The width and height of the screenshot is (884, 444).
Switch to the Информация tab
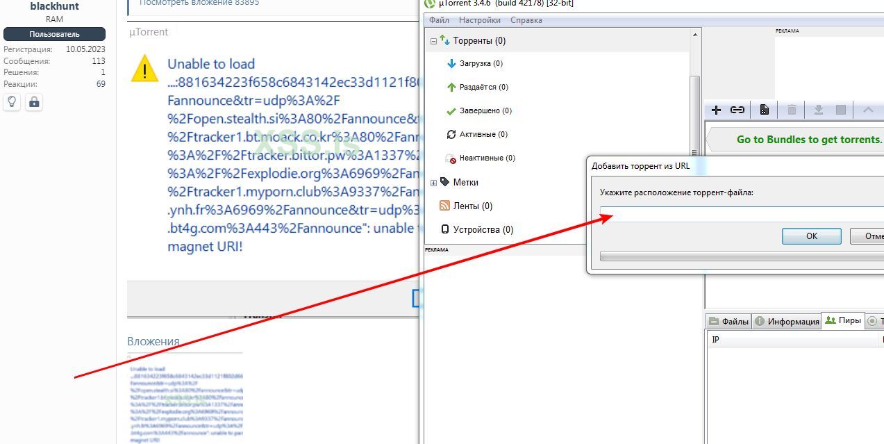[787, 321]
